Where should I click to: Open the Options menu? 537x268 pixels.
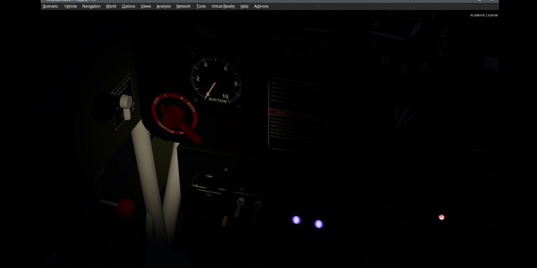click(128, 6)
